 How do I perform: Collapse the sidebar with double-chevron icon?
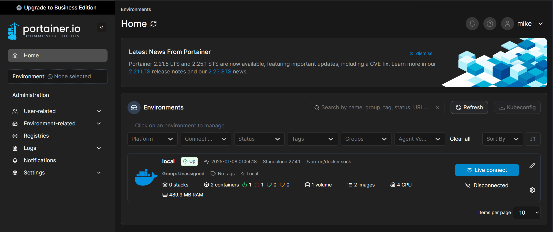[x=101, y=27]
